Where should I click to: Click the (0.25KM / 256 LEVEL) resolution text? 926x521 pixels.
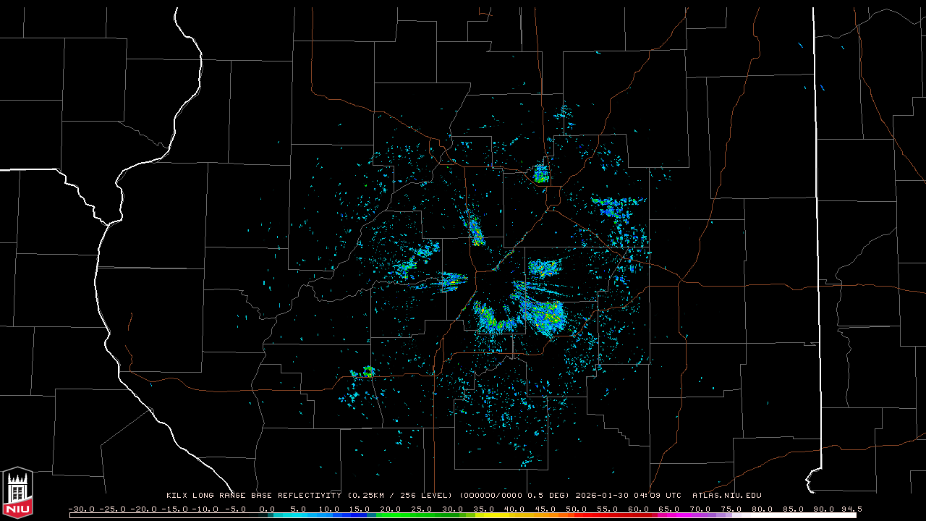point(400,496)
